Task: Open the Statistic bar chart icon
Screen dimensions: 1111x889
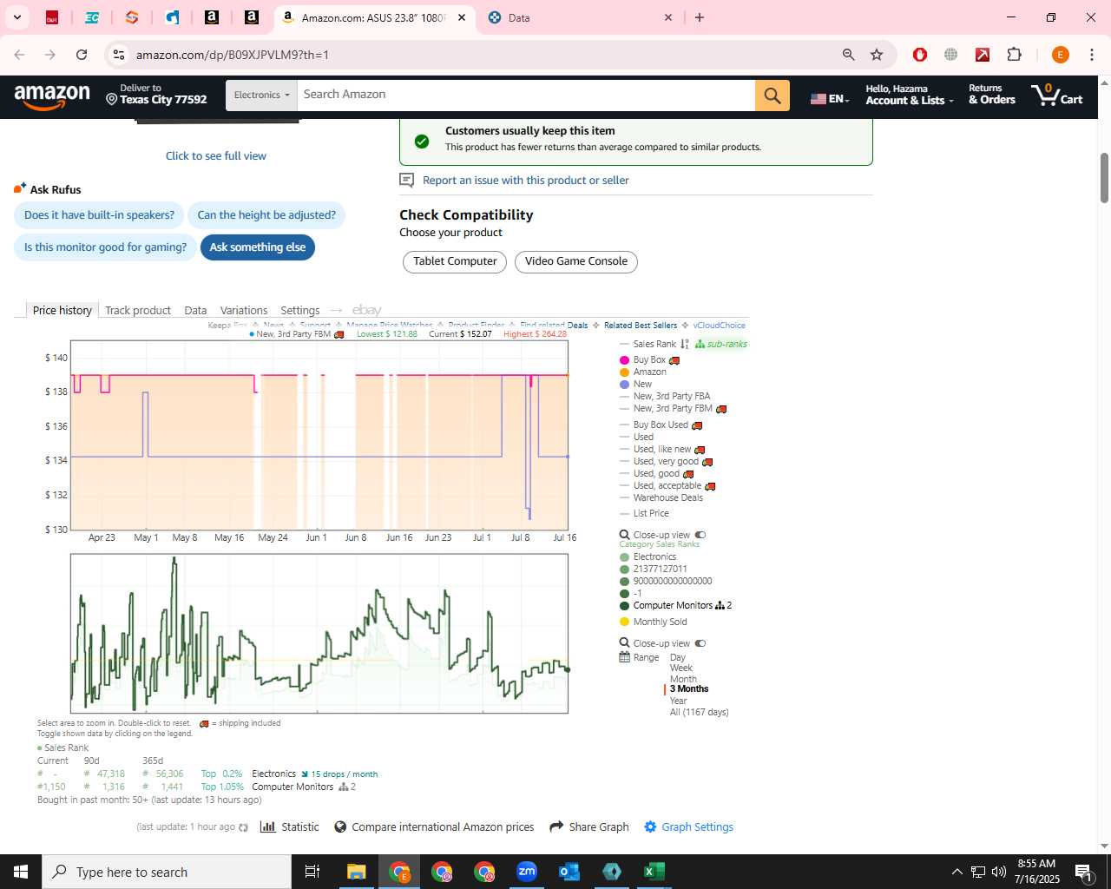Action: [268, 826]
